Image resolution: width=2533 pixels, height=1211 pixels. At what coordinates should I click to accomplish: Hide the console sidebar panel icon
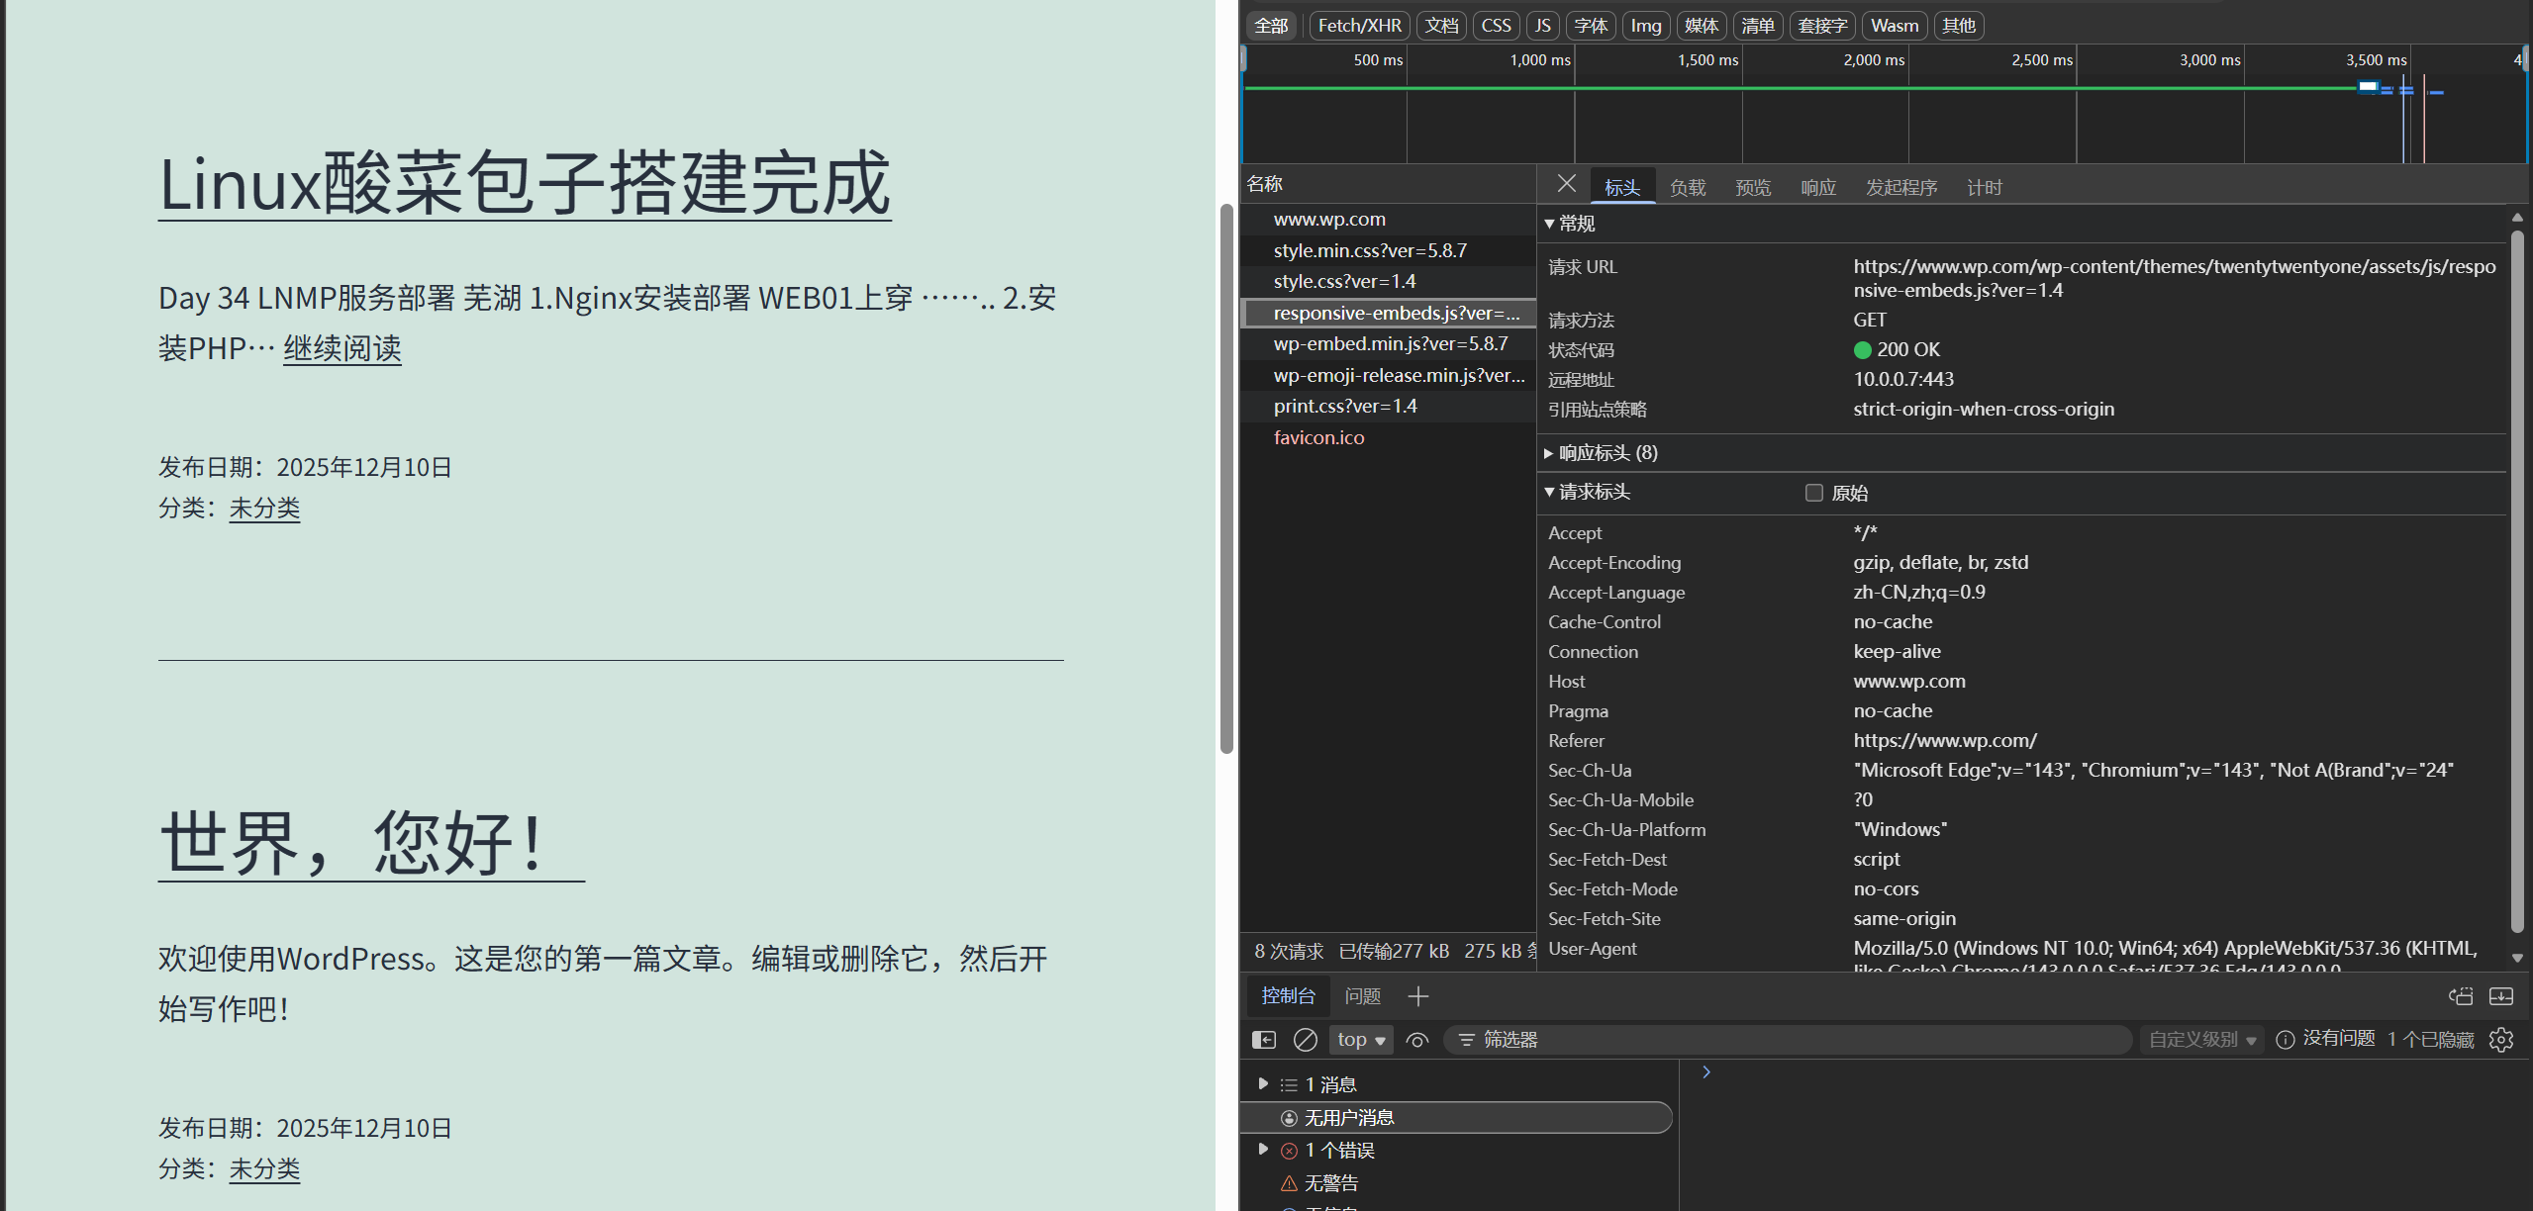coord(1264,1040)
